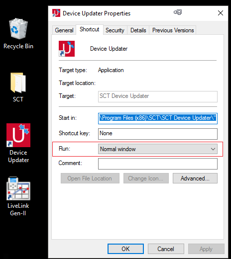Screen dimensions: 231x259
Task: Confirm with the OK button
Action: coord(125,249)
